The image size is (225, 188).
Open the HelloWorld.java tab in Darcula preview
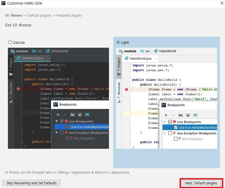coord(32,58)
